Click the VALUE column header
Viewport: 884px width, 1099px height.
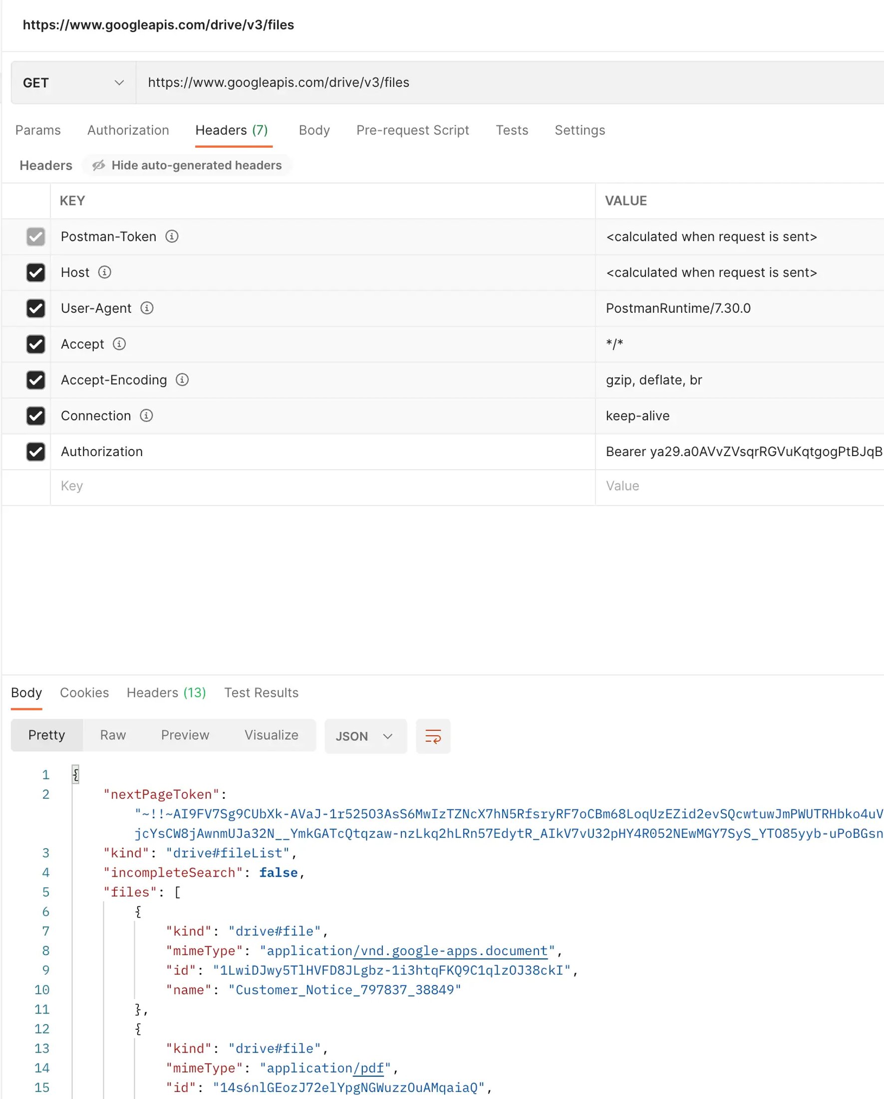click(x=626, y=201)
